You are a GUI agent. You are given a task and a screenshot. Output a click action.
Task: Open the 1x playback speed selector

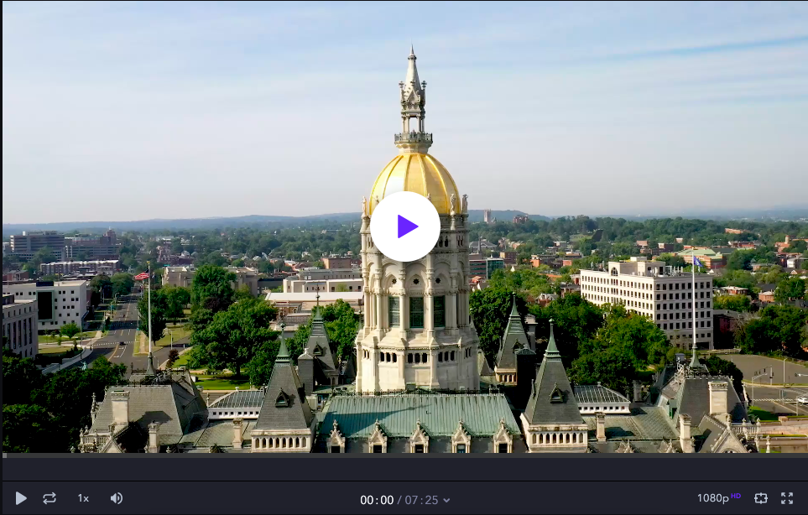(83, 498)
